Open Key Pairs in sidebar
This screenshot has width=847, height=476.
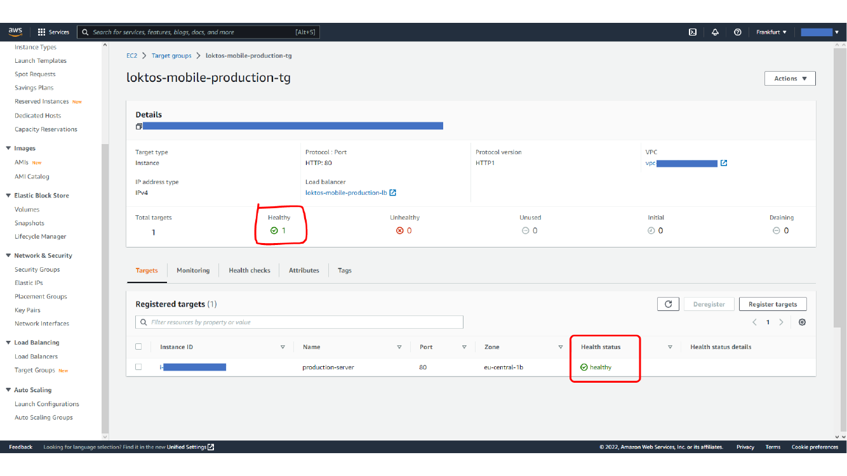(x=27, y=310)
